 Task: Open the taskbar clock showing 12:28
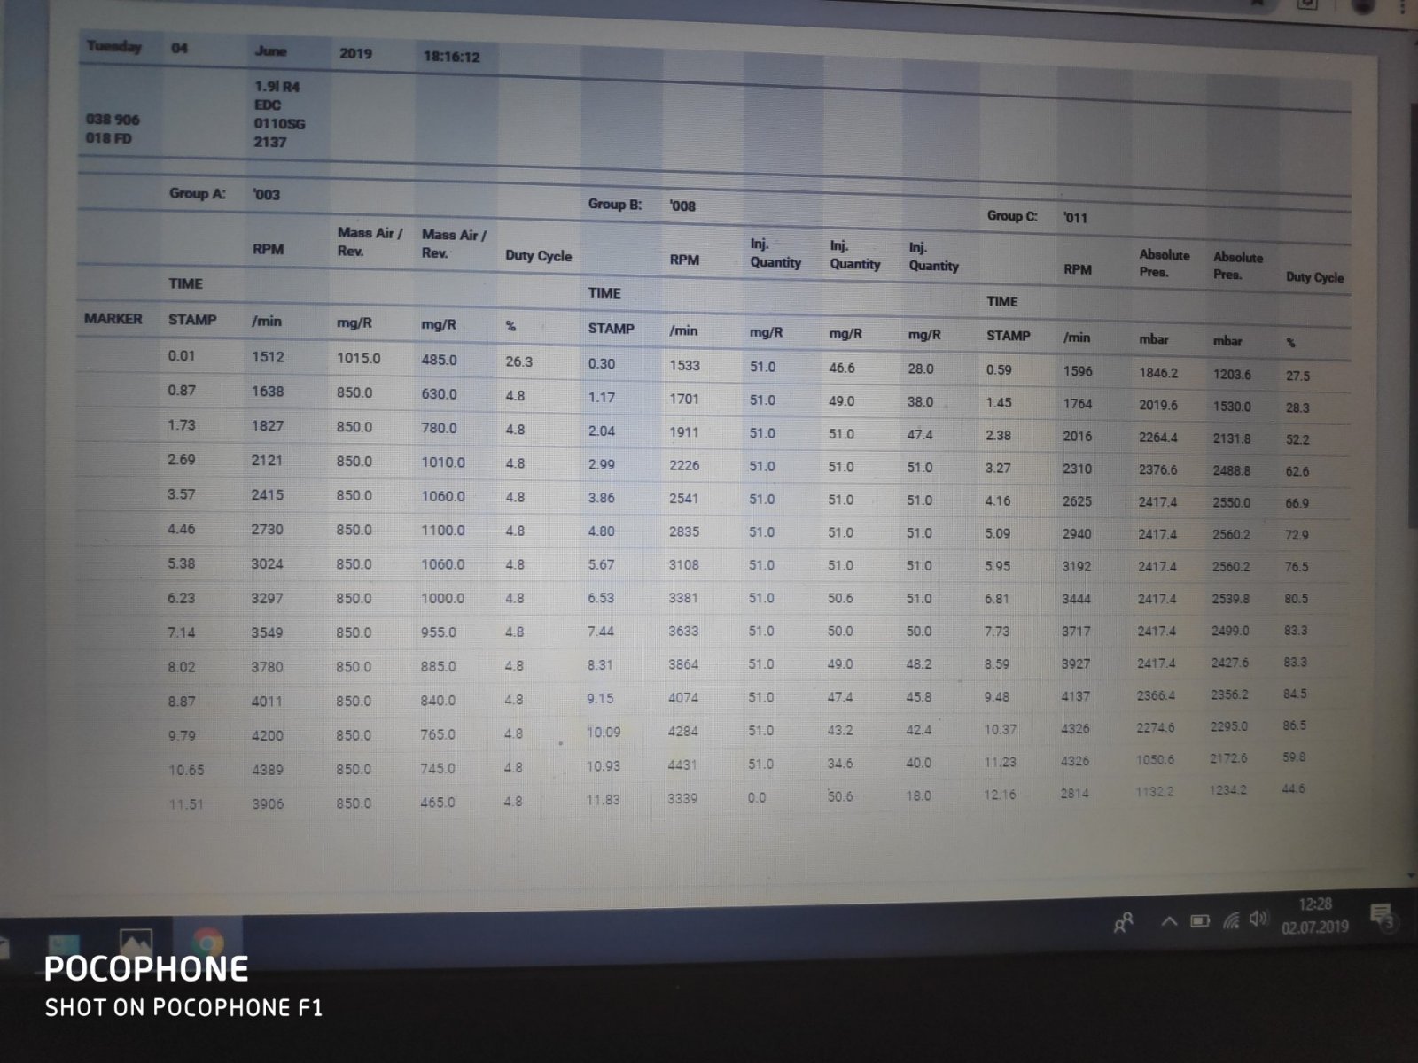point(1315,915)
